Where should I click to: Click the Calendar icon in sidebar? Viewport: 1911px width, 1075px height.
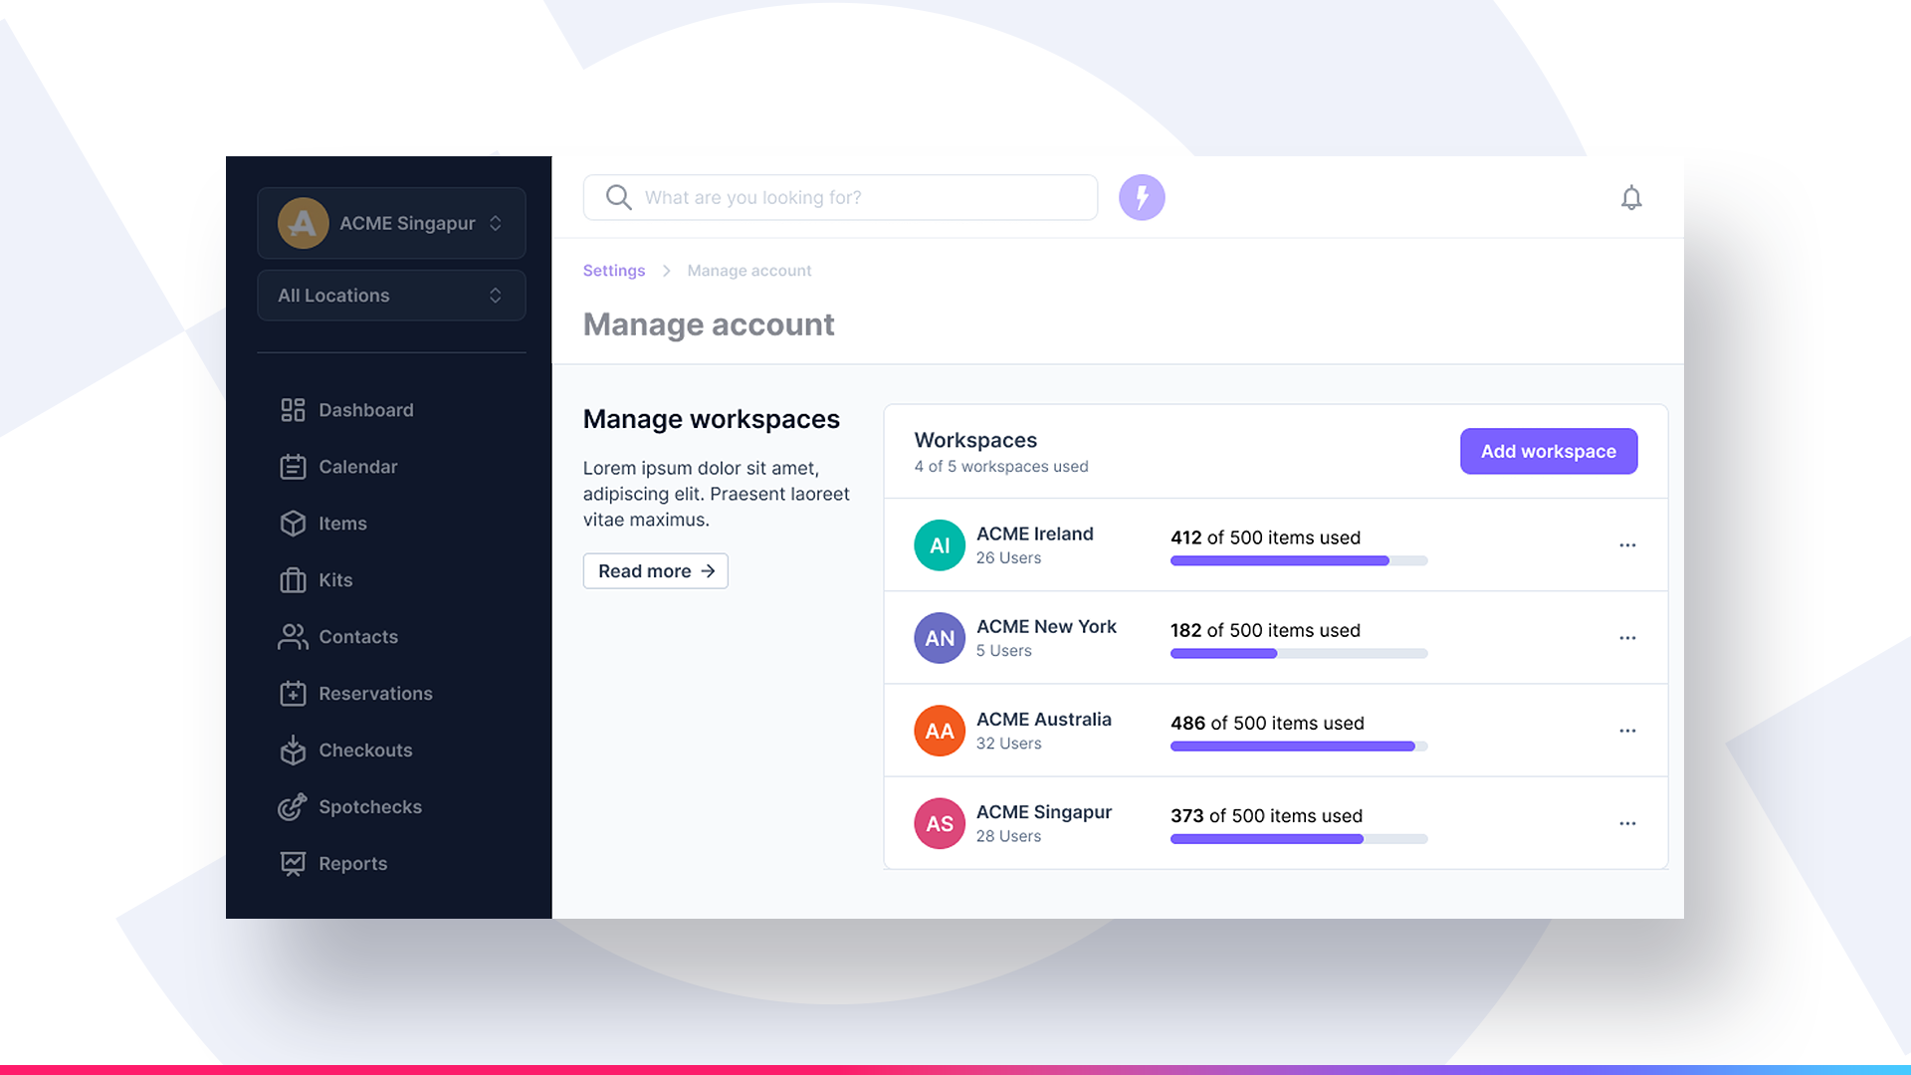[290, 467]
